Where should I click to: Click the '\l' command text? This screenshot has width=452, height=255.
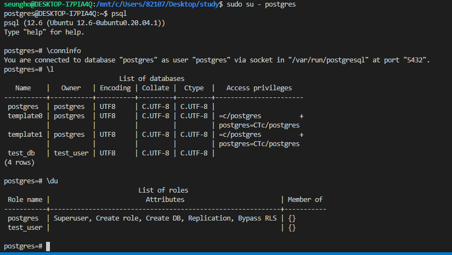coord(50,69)
